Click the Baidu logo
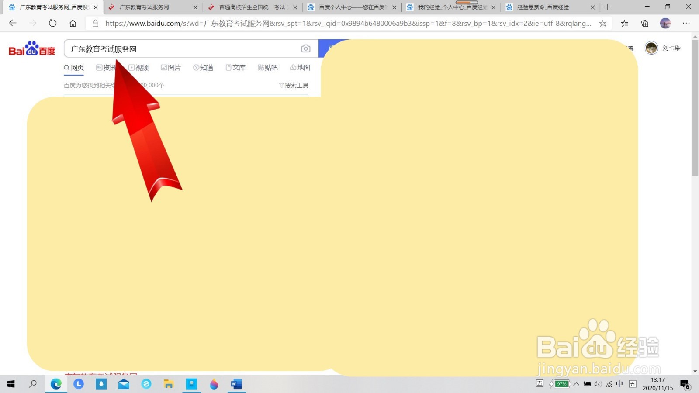Screen dimensions: 699x393 32,48
